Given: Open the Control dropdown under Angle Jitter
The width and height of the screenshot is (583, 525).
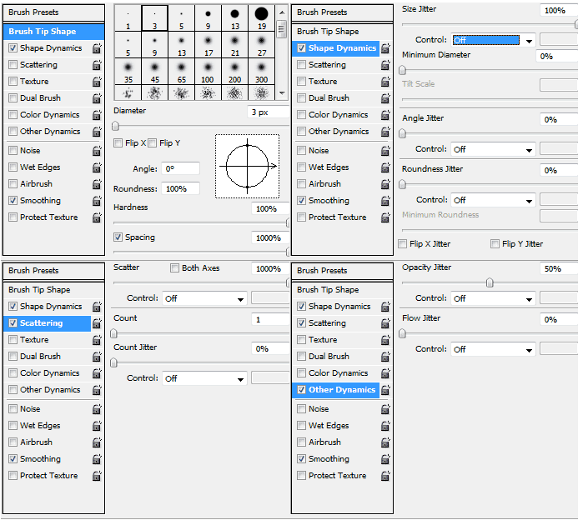Looking at the screenshot, I should pyautogui.click(x=494, y=149).
